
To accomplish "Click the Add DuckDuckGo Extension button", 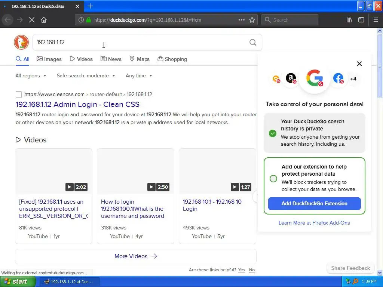I will (314, 204).
